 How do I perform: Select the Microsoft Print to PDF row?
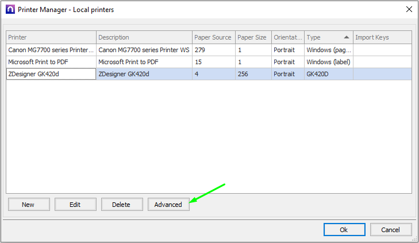[51, 62]
